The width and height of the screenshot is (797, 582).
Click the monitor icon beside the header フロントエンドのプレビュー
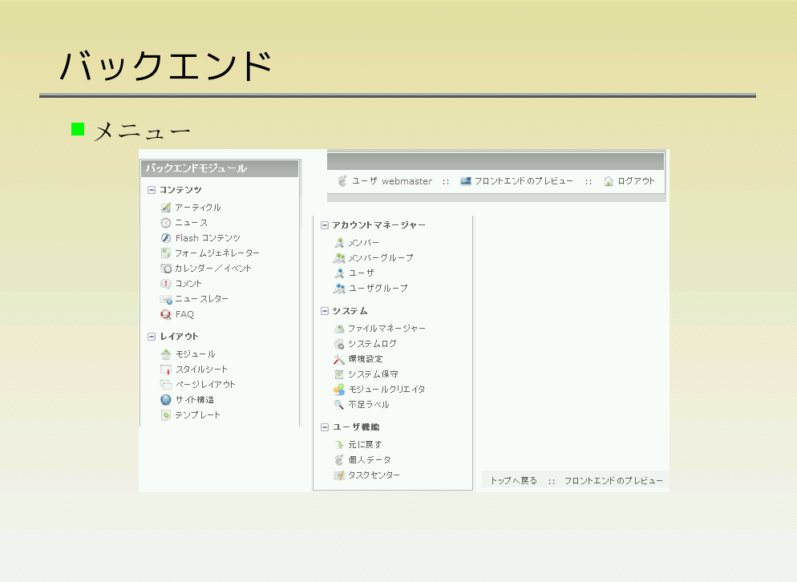point(466,181)
